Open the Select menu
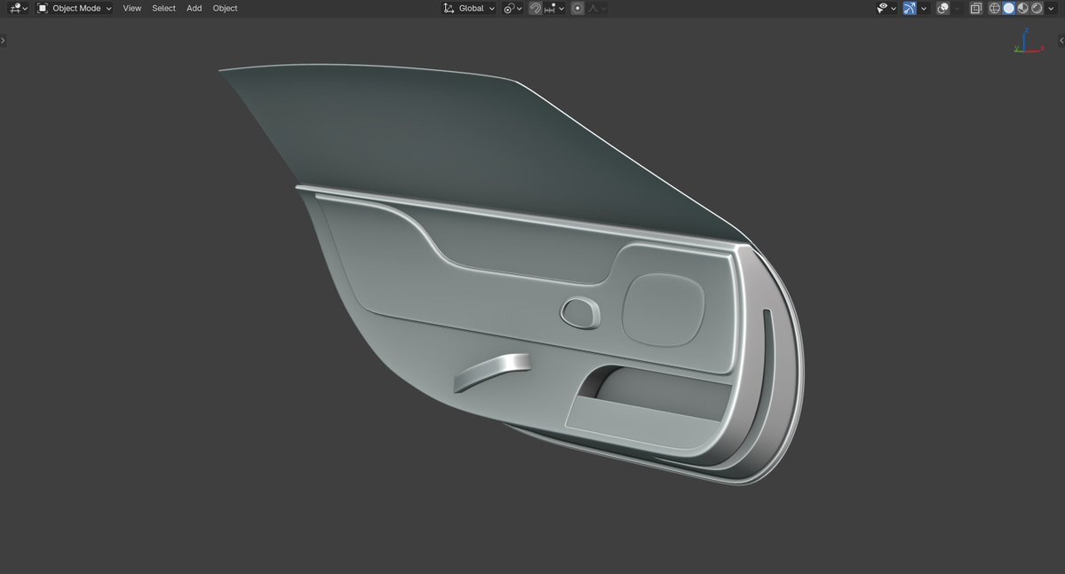 click(x=163, y=8)
